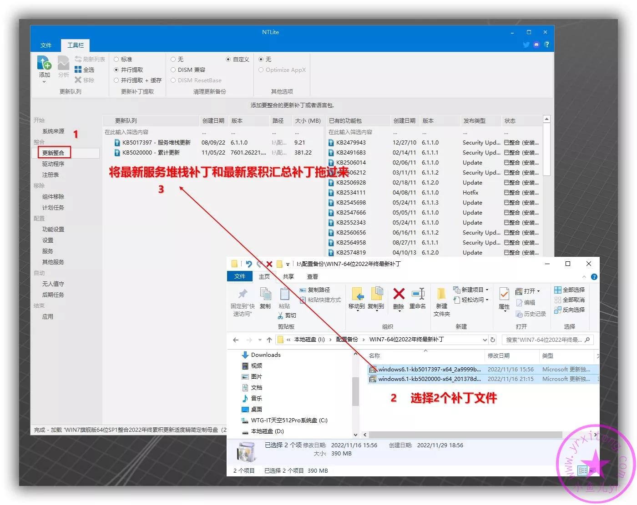Switch Explorer to large icons view button

[x=593, y=470]
